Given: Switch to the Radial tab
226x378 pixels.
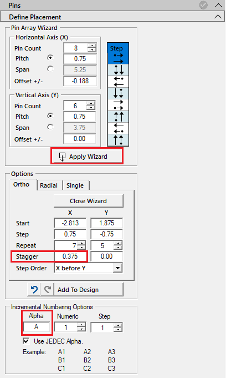Looking at the screenshot, I should (49, 185).
